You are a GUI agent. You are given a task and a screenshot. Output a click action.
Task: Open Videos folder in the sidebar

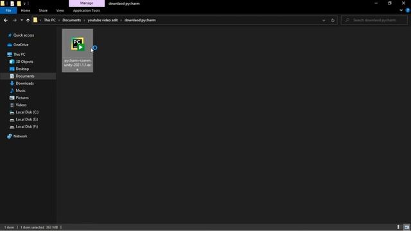pyautogui.click(x=21, y=105)
